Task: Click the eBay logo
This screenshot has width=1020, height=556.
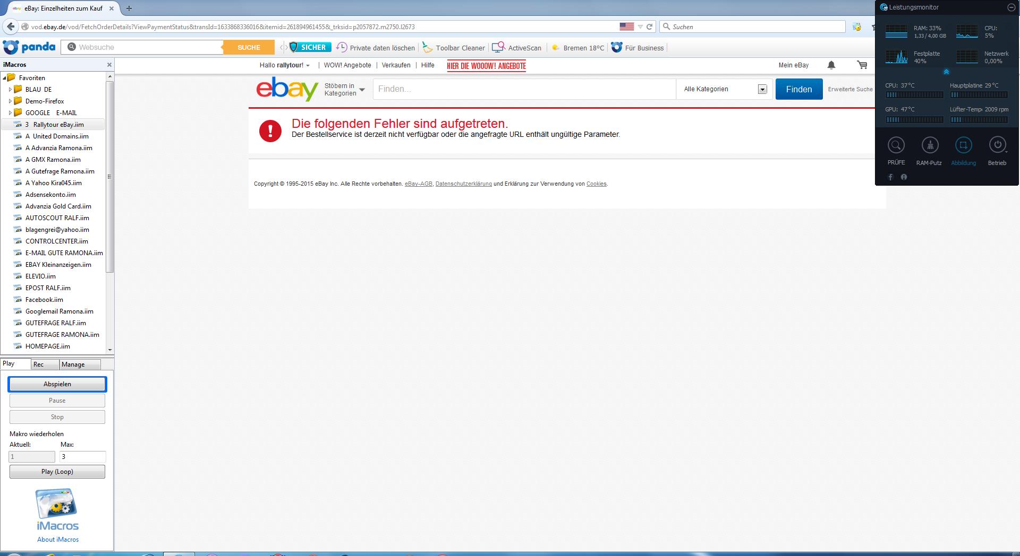Action: pyautogui.click(x=287, y=89)
